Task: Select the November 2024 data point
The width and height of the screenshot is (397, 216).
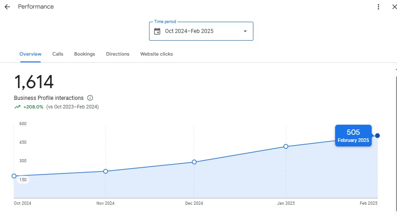Action: click(105, 171)
